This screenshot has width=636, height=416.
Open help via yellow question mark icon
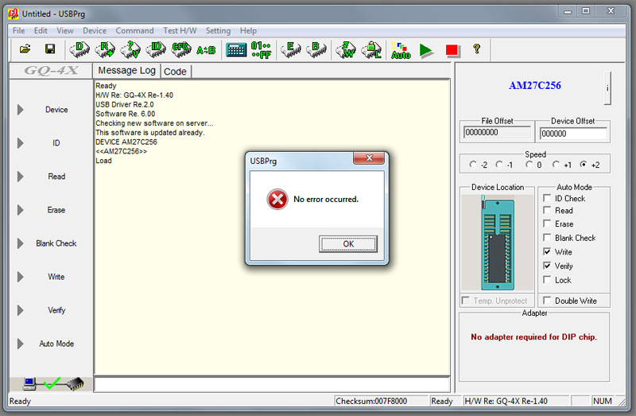477,49
